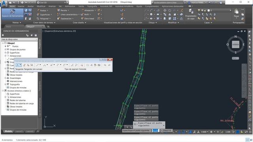Expand the Crear diseño panel

point(79,23)
